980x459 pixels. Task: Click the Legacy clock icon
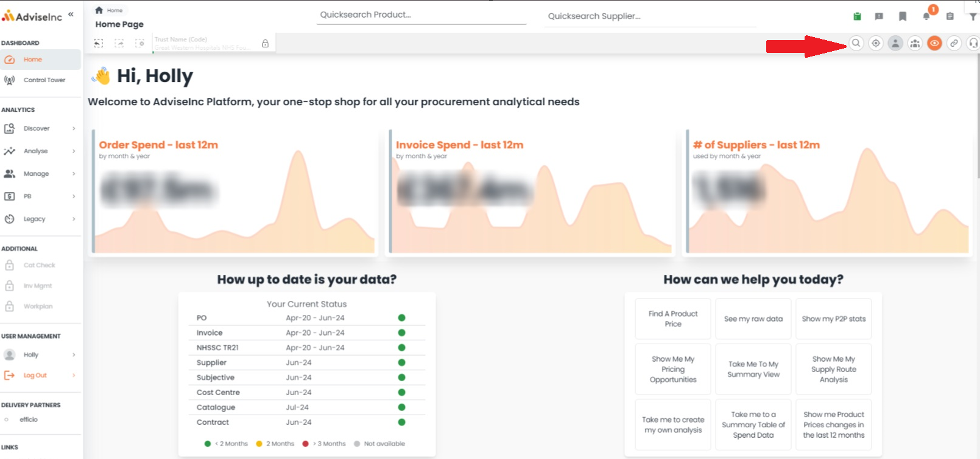coord(9,219)
